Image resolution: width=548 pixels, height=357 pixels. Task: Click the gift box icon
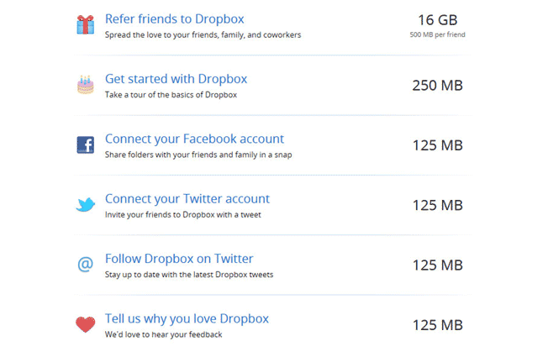(85, 25)
